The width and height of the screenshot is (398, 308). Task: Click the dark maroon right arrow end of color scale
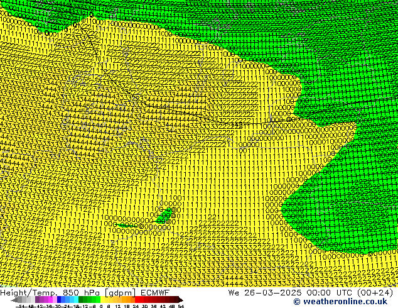(181, 300)
